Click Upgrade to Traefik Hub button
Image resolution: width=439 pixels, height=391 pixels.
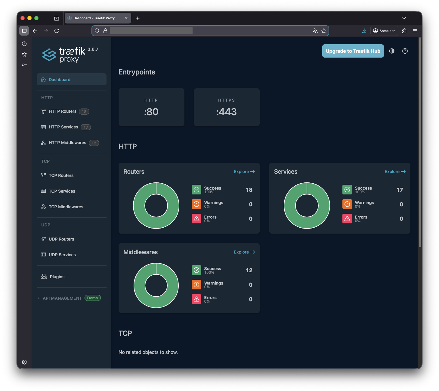(353, 51)
